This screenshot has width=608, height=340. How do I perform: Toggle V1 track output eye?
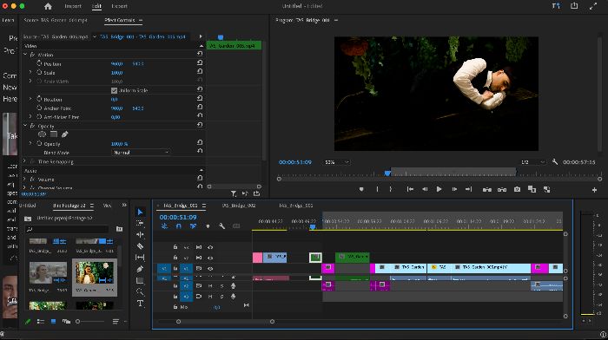[x=210, y=268]
